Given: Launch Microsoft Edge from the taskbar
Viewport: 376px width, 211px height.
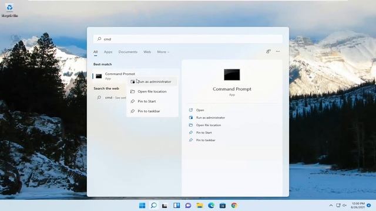Looking at the screenshot, I should tap(211, 205).
